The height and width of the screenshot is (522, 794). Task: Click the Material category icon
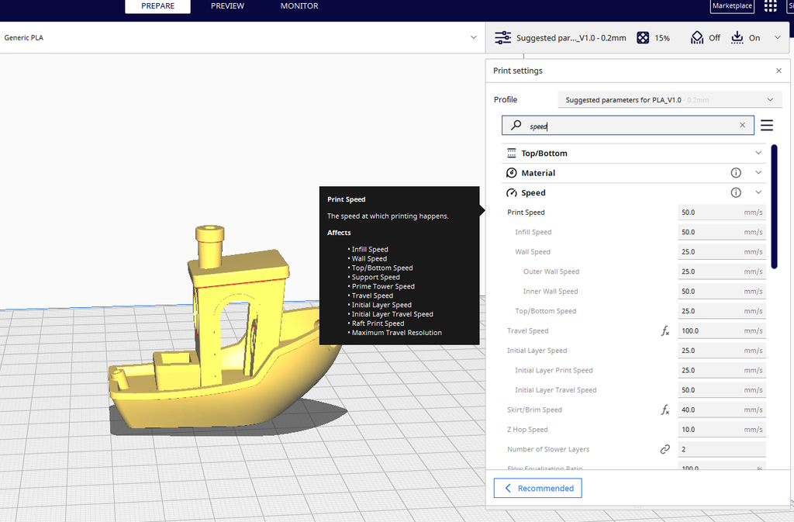point(511,172)
